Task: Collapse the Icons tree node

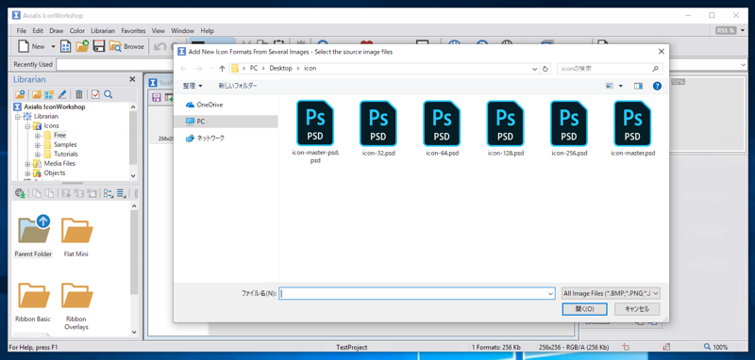Action: coord(27,126)
